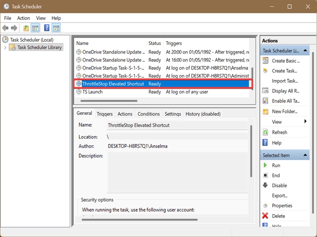This screenshot has height=237, width=317.
Task: Click the New Folder icon
Action: point(265,111)
